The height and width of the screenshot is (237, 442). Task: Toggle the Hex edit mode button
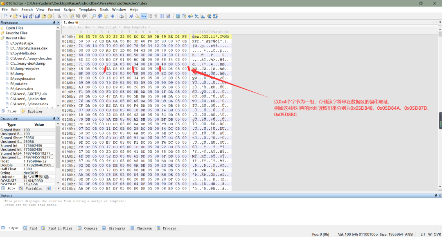click(144, 16)
